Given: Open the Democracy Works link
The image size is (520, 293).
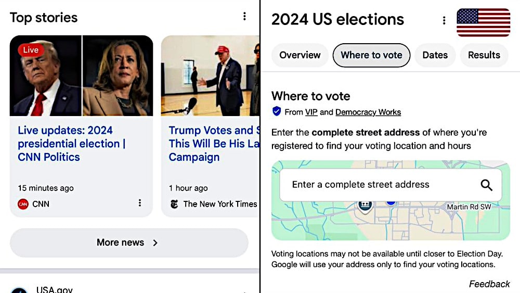Looking at the screenshot, I should tap(368, 112).
